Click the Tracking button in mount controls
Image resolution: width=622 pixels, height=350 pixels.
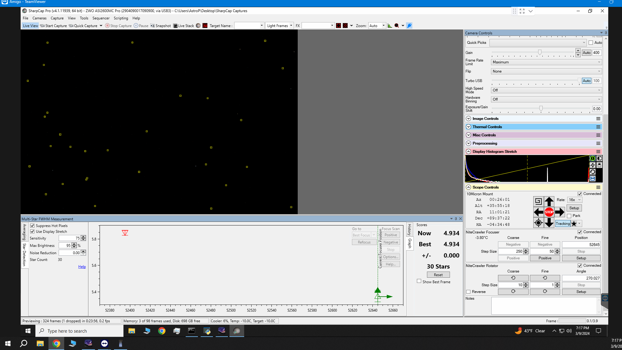tap(563, 224)
